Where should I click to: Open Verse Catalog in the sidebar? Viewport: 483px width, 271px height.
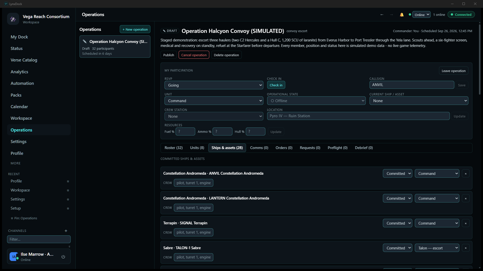[x=39, y=60]
